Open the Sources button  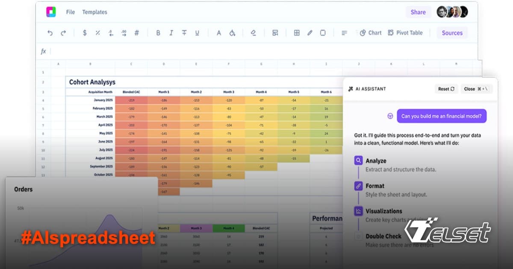point(452,33)
